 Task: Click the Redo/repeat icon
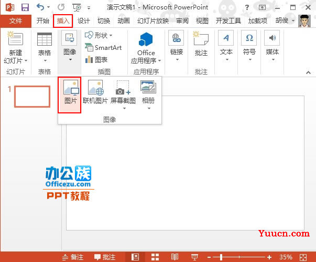pyautogui.click(x=61, y=7)
